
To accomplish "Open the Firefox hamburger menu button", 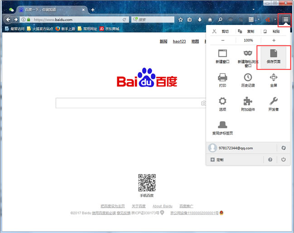I will coord(285,19).
